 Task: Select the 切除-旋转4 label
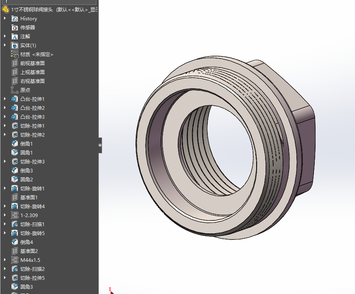tap(33, 207)
